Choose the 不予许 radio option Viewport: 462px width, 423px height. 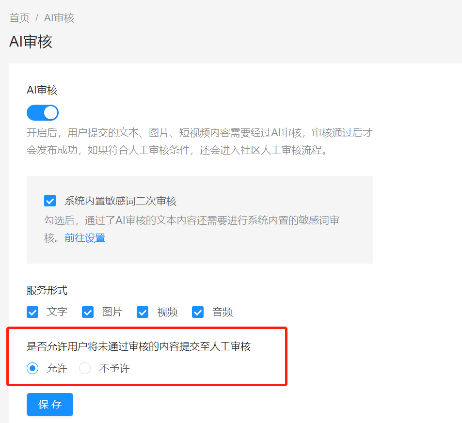(x=85, y=368)
